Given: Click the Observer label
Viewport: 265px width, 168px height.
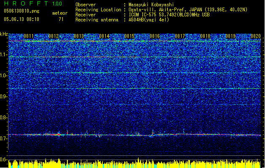Looking at the screenshot, I should pos(86,5).
